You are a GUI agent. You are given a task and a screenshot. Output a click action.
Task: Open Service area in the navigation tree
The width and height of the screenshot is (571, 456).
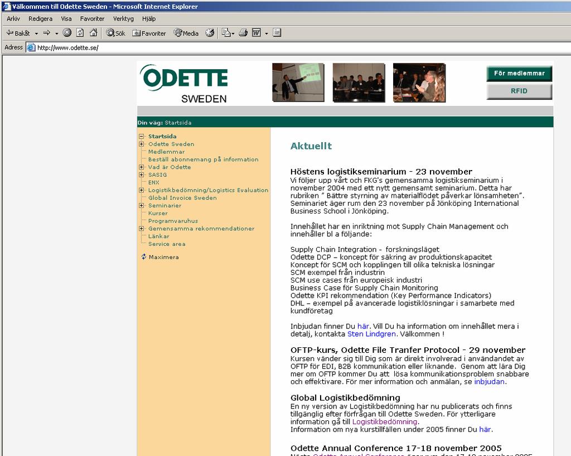167,244
